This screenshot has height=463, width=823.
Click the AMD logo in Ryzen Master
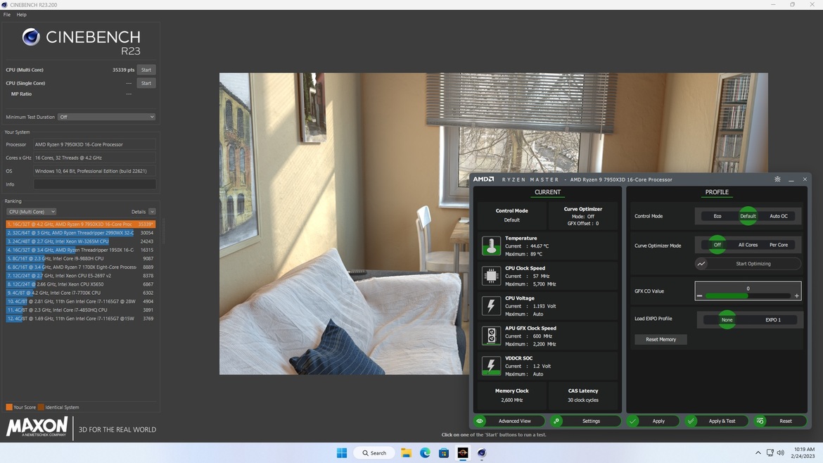483,179
